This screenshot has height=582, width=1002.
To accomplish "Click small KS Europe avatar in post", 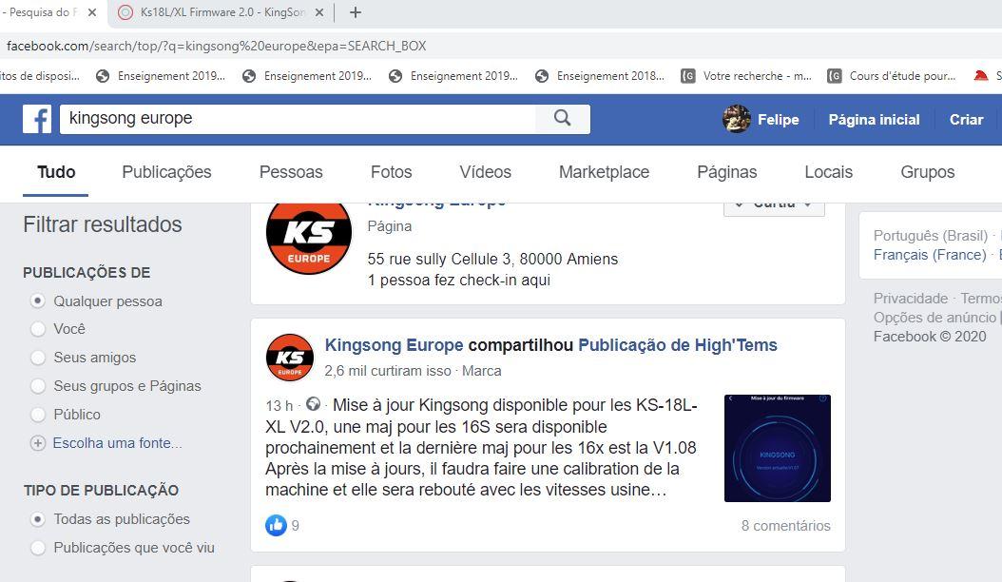I will click(x=290, y=358).
